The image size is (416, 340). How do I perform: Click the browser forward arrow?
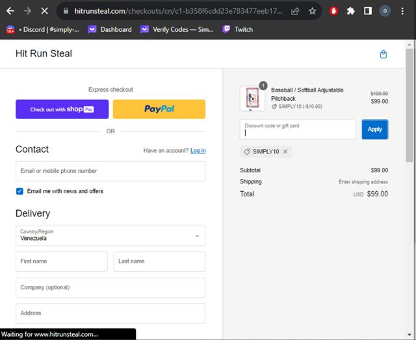(x=27, y=11)
